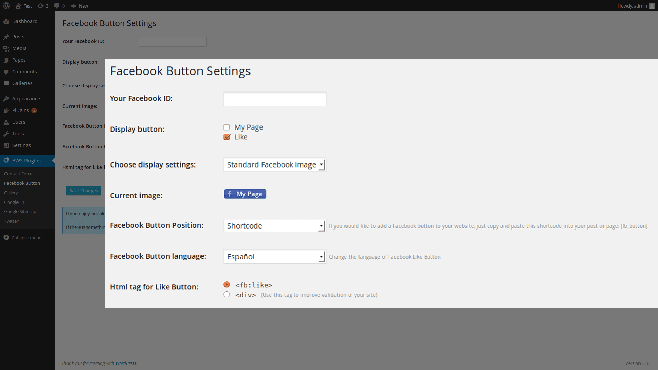
Task: Open the Facebook Button Position dropdown
Action: click(275, 226)
